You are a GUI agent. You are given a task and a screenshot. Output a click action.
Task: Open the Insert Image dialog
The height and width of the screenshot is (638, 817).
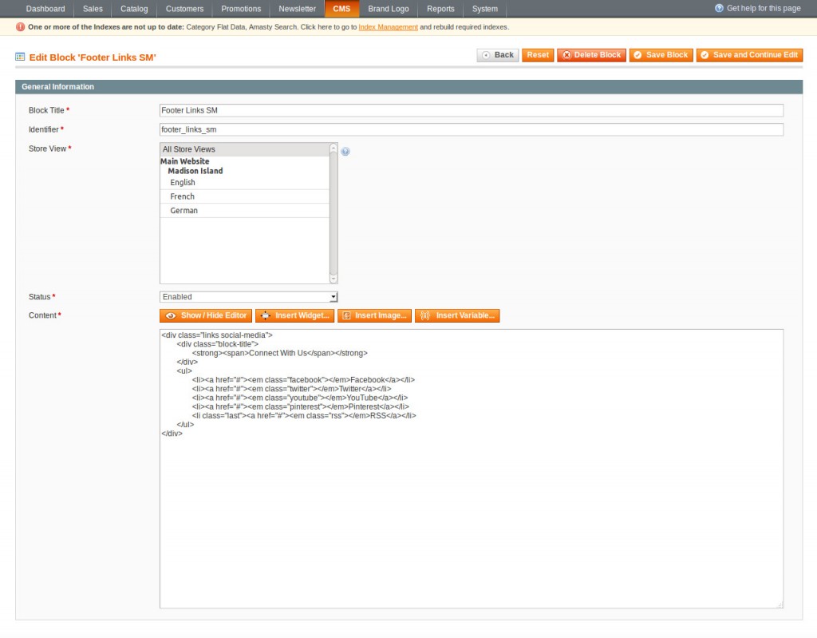click(x=374, y=315)
